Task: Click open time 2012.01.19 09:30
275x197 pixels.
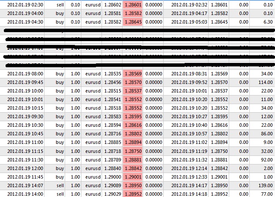Action: [x=25, y=116]
